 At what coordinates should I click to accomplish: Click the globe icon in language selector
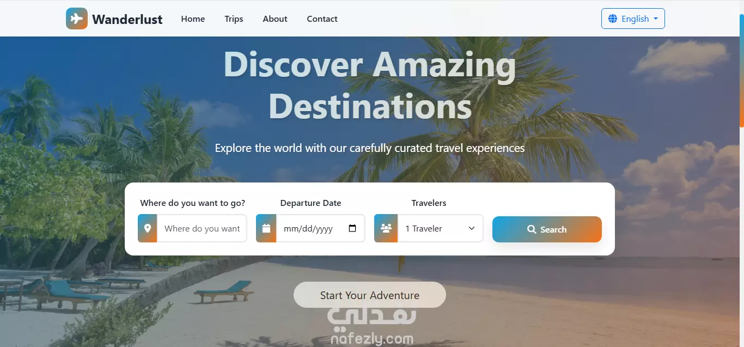(612, 19)
